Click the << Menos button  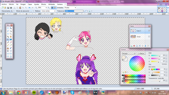(x=141, y=54)
